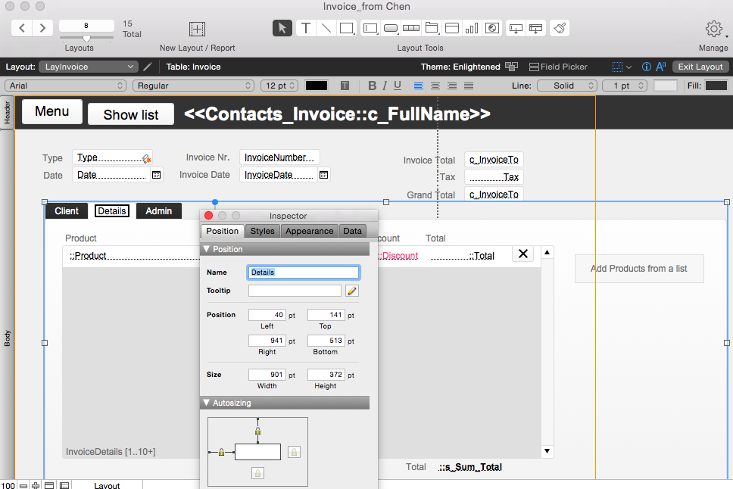Image resolution: width=733 pixels, height=489 pixels.
Task: Click the selection pointer tool
Action: coord(282,28)
